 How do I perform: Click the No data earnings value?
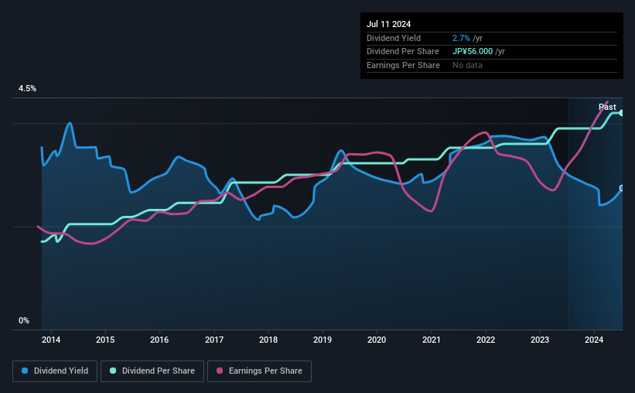[467, 65]
